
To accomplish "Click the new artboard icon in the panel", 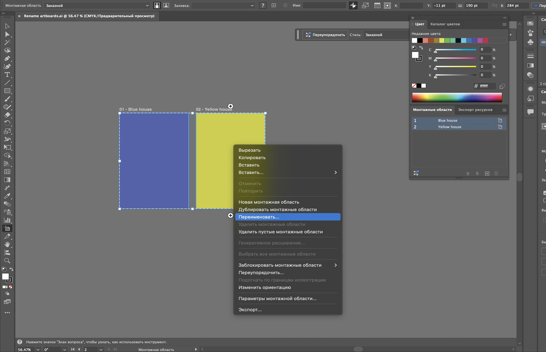I will (487, 173).
